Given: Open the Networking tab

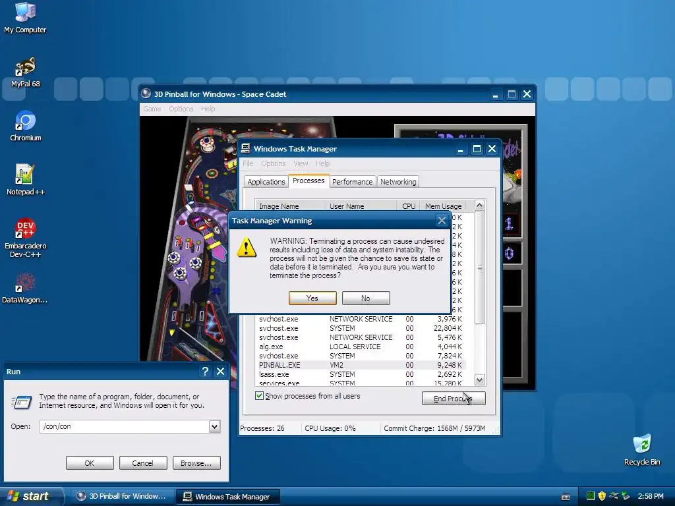Looking at the screenshot, I should (x=398, y=182).
